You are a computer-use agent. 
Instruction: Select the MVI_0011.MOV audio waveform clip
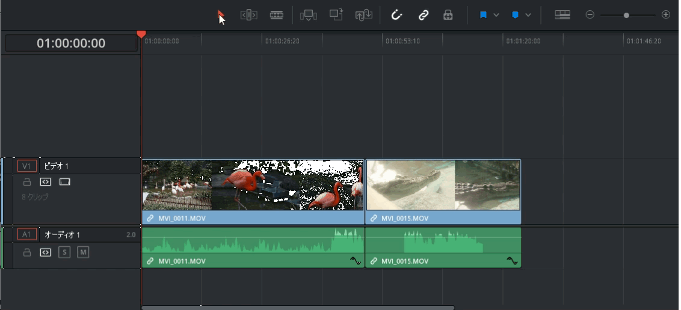click(253, 241)
